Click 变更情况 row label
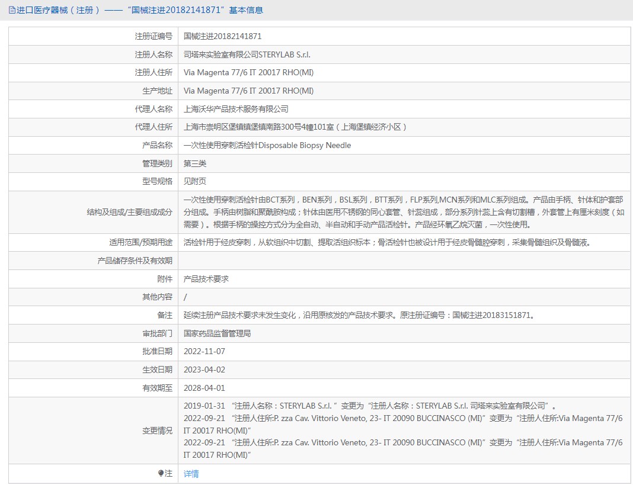The width and height of the screenshot is (633, 485). click(157, 431)
